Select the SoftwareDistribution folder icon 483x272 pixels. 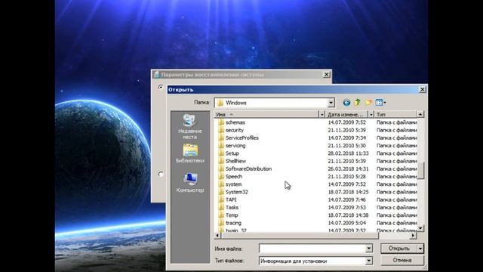220,168
